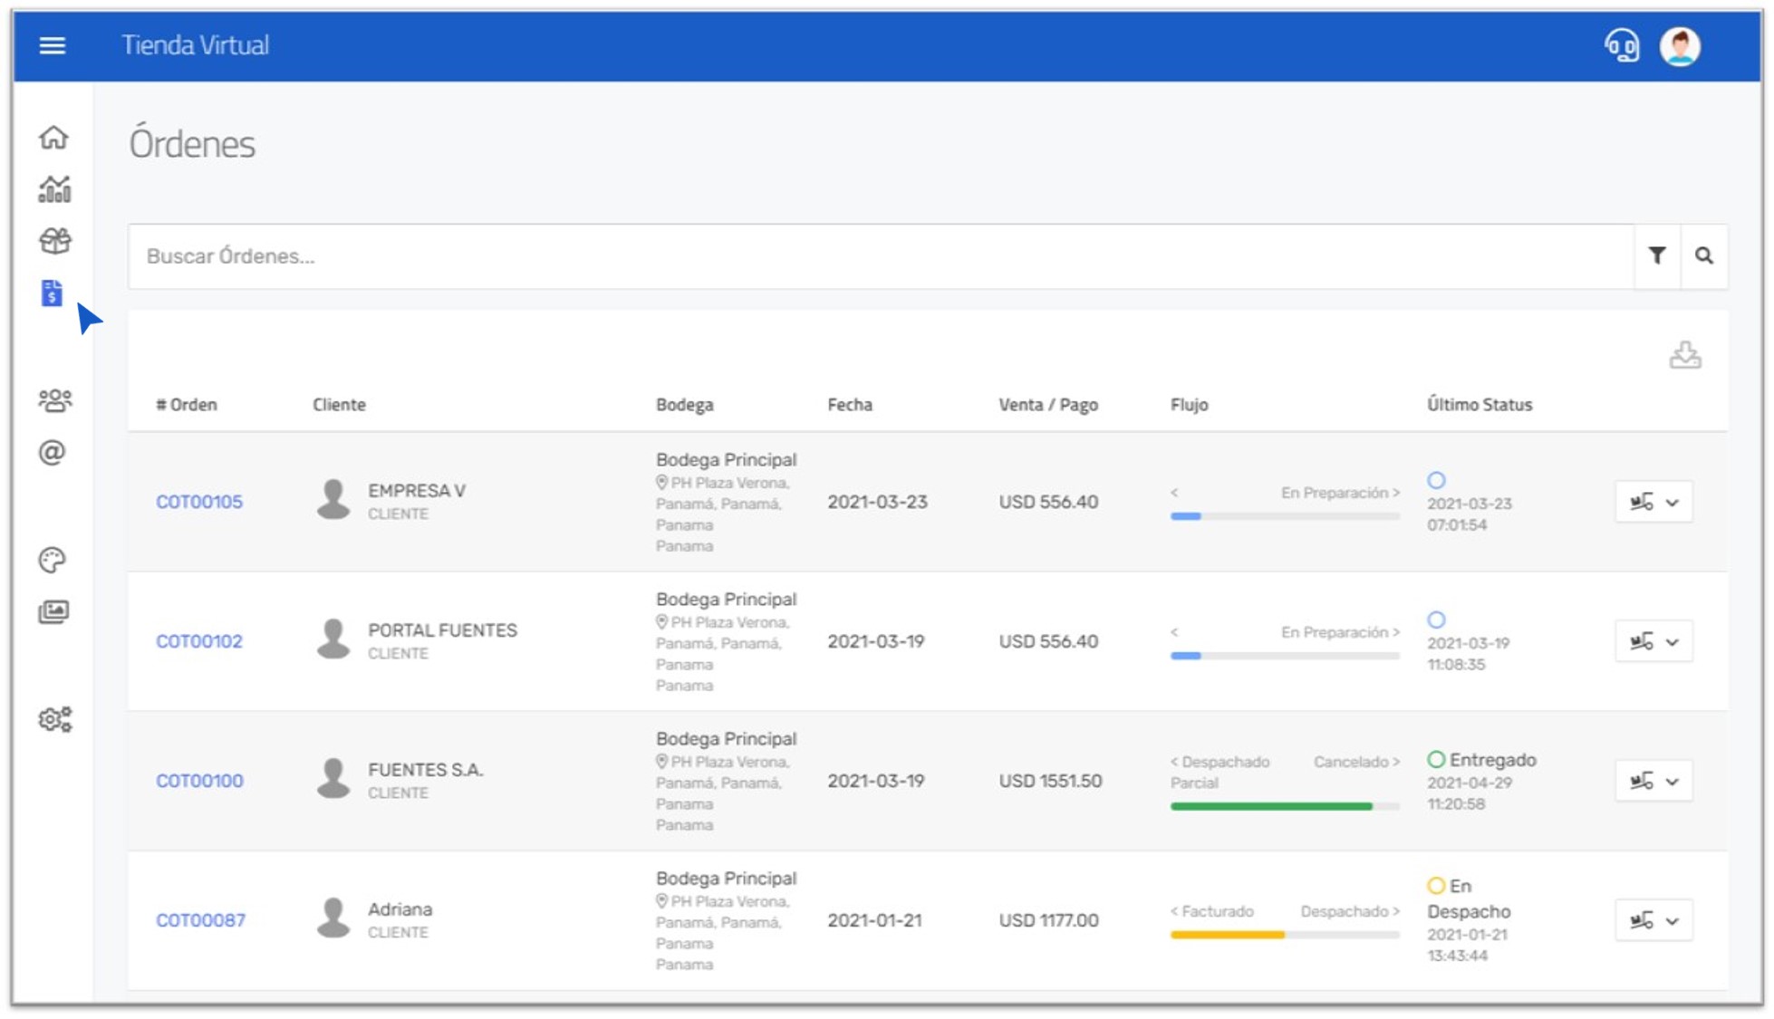
Task: Click En Despacho status of COT00087
Action: (1469, 899)
